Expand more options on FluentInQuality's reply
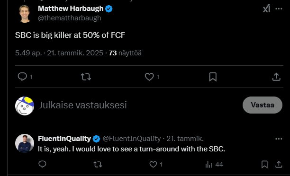Viewport: 290px width, 176px height. click(x=279, y=139)
